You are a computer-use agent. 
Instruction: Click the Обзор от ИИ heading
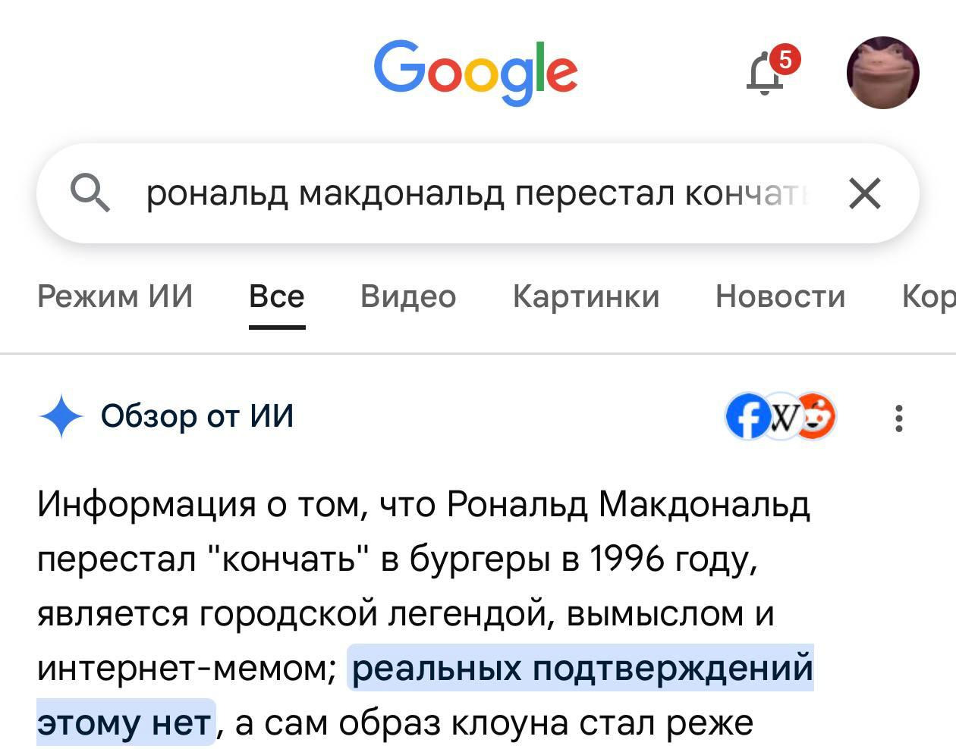tap(197, 416)
